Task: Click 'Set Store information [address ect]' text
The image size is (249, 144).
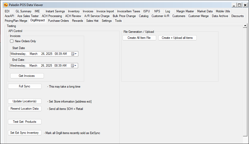Action: click(x=70, y=102)
